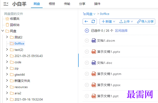This screenshot has width=158, height=103.
Task: Click the folder icon of 网盘 root
Action: pos(7,31)
